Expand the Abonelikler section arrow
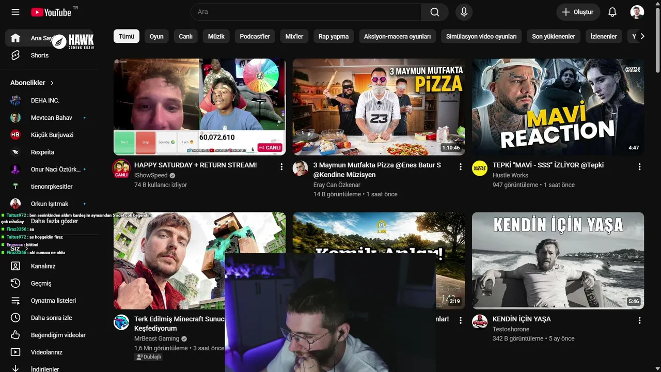Screen dimensions: 661x372 [52, 83]
